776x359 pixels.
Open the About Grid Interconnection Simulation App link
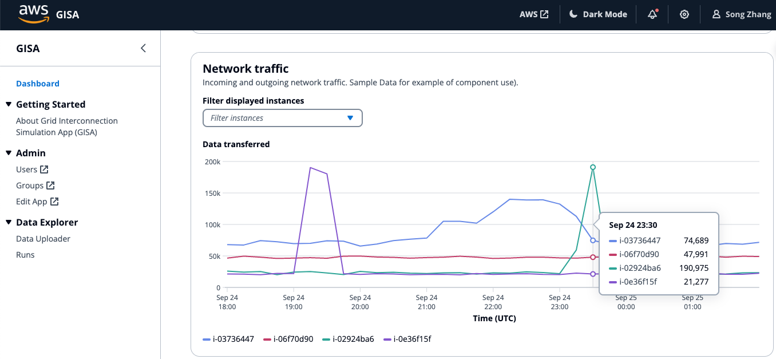pos(66,126)
